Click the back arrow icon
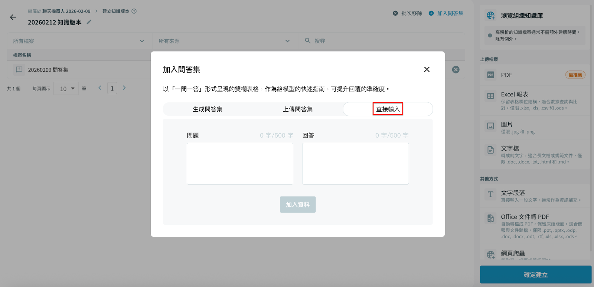 tap(13, 17)
